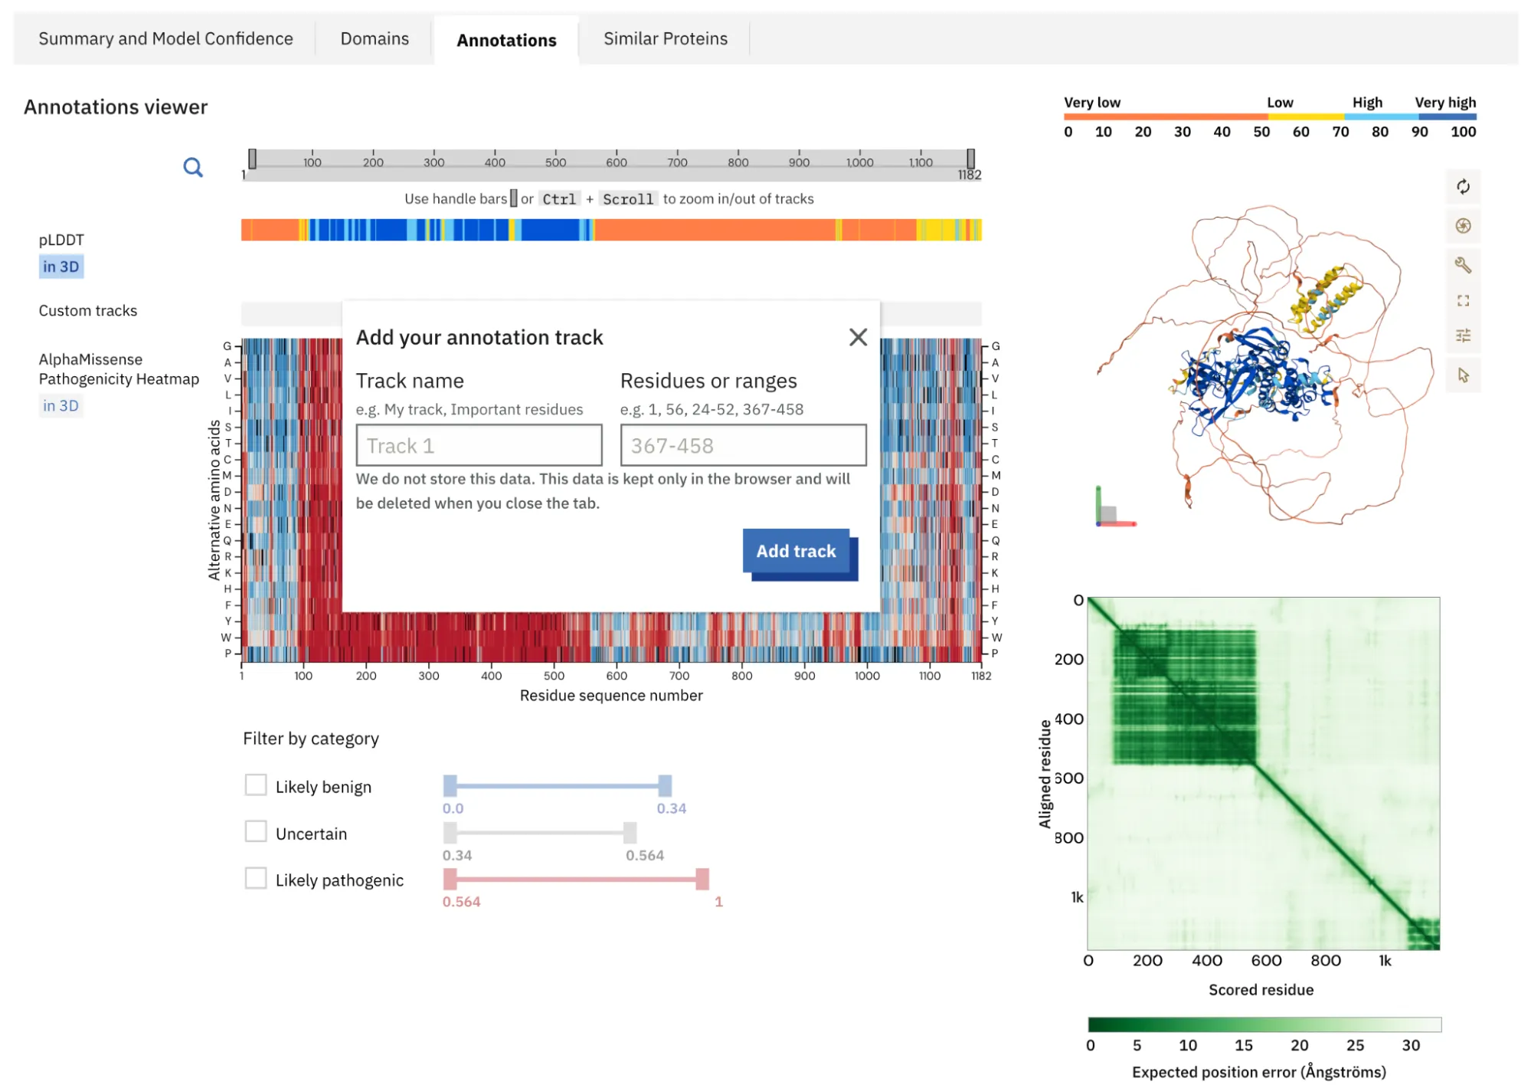Switch to the Domains tab
Image resolution: width=1531 pixels, height=1088 pixels.
(375, 39)
